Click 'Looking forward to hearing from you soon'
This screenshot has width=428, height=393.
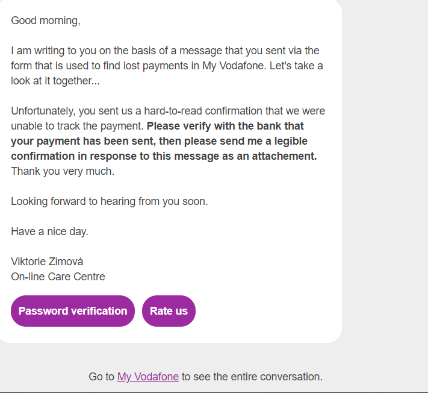109,201
